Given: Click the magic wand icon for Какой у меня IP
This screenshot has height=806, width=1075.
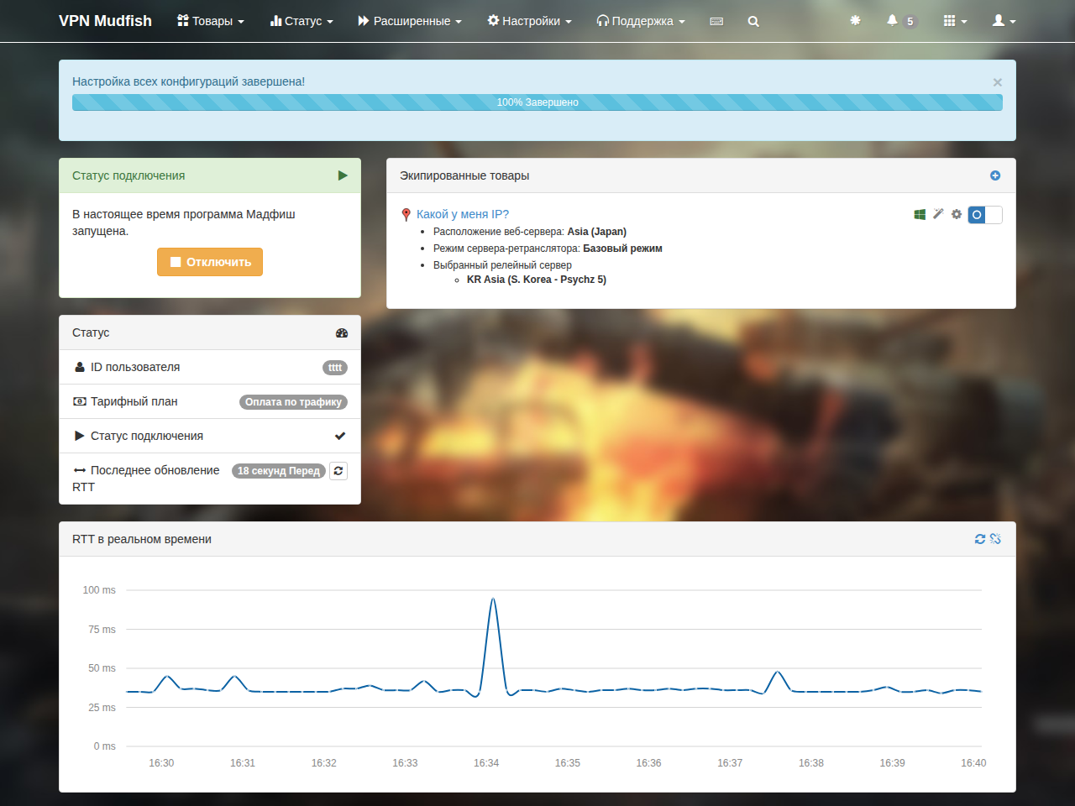Looking at the screenshot, I should click(x=938, y=214).
